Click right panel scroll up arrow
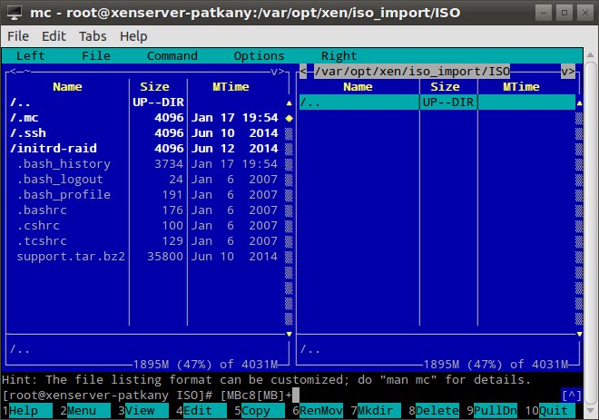This screenshot has width=599, height=420. click(580, 103)
